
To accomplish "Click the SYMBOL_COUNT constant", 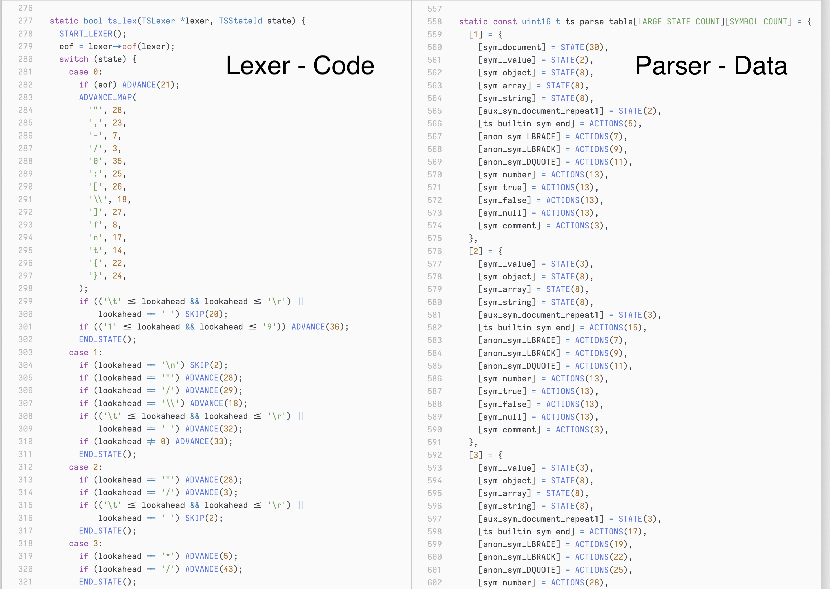I will coord(759,22).
